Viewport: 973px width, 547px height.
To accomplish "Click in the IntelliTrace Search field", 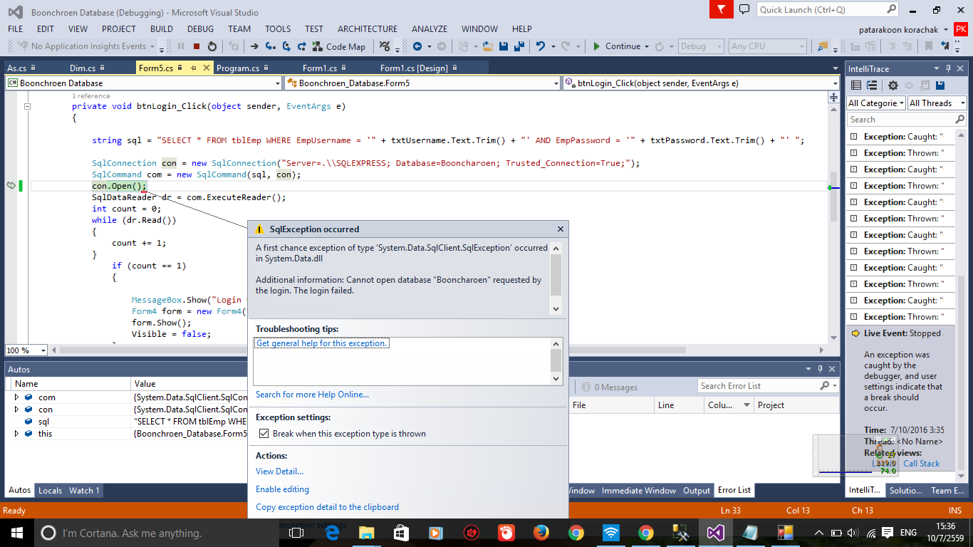I will click(x=900, y=120).
